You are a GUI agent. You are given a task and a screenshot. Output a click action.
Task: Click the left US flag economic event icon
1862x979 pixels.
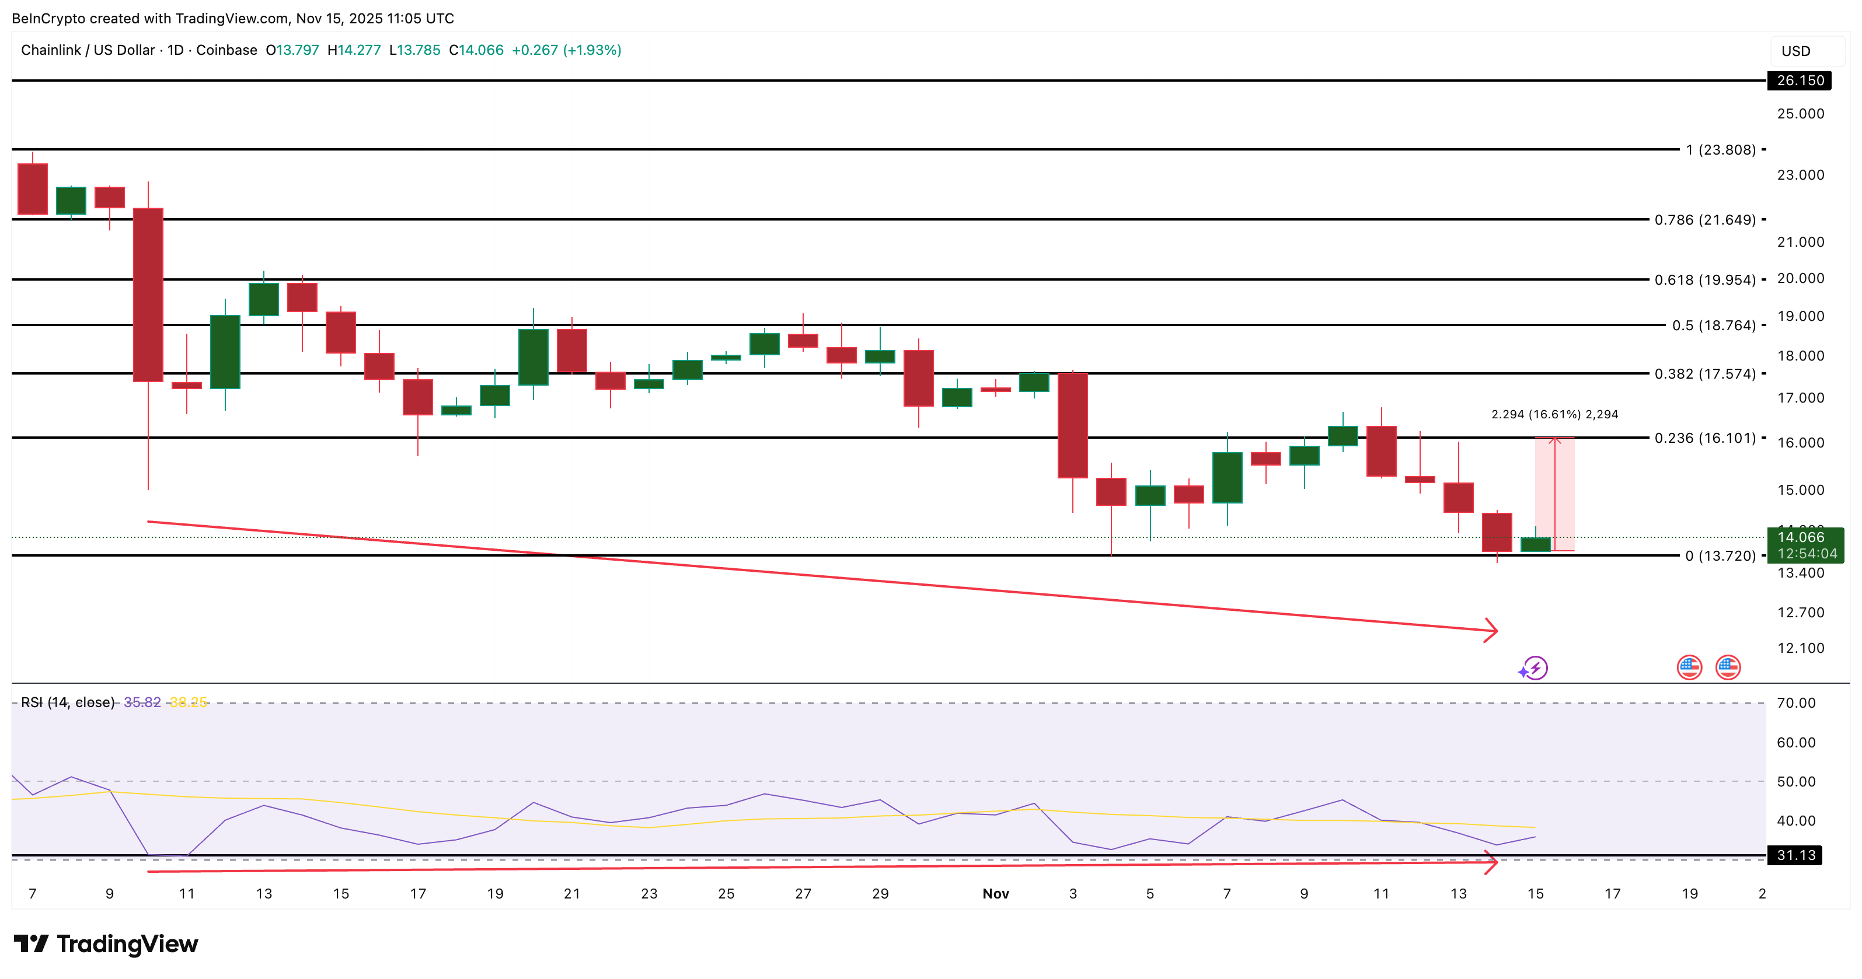[1689, 668]
